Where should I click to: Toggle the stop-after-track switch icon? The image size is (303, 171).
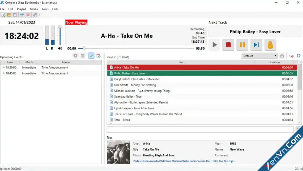291,56
